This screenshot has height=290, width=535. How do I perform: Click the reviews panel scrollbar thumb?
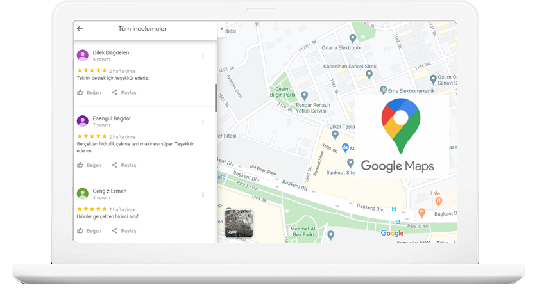pyautogui.click(x=216, y=98)
